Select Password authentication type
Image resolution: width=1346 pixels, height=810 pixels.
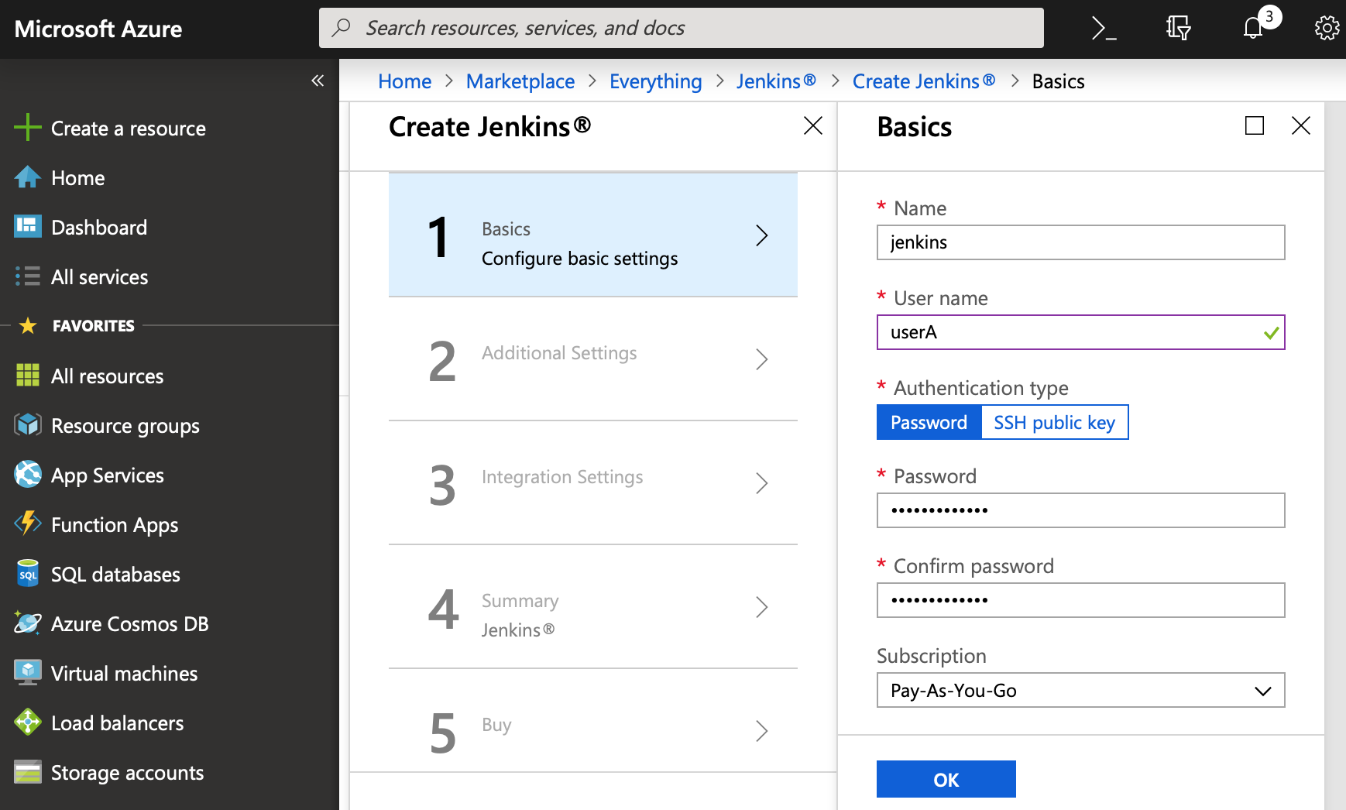(x=929, y=422)
